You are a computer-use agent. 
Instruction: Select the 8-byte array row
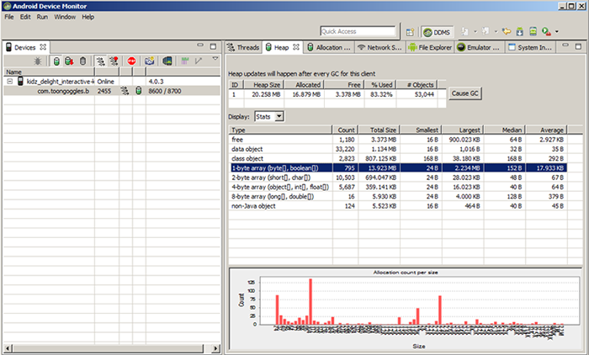click(398, 197)
